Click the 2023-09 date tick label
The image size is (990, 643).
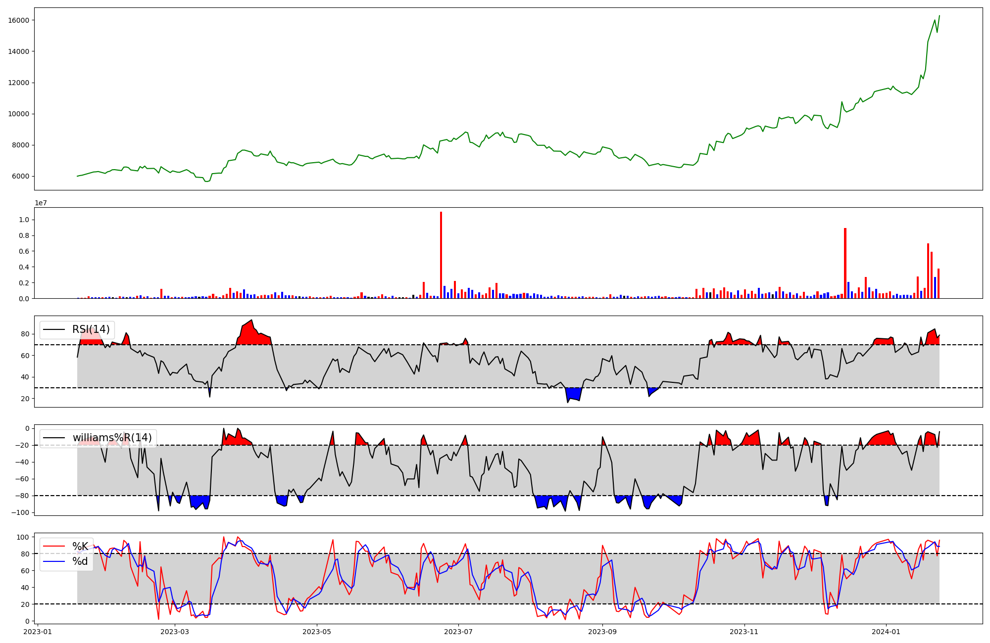602,632
